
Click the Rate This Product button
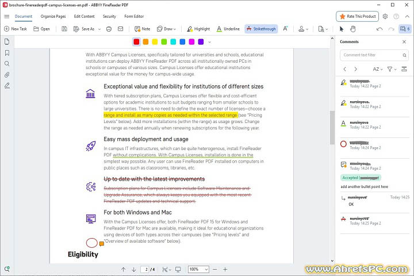tap(358, 16)
